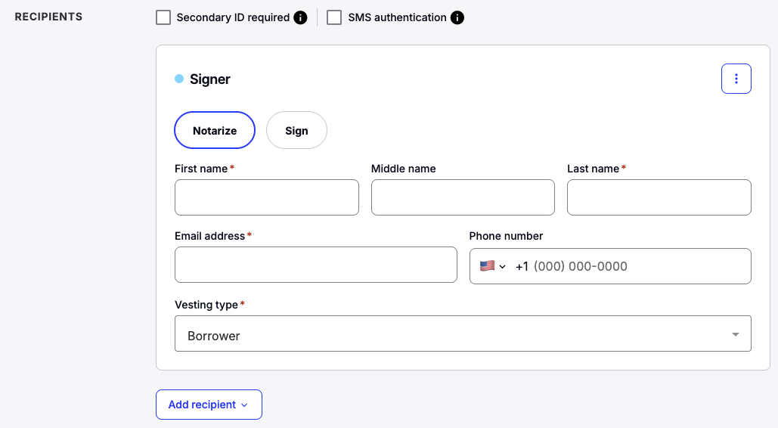Click the info icon beside Secondary ID required

(x=300, y=18)
